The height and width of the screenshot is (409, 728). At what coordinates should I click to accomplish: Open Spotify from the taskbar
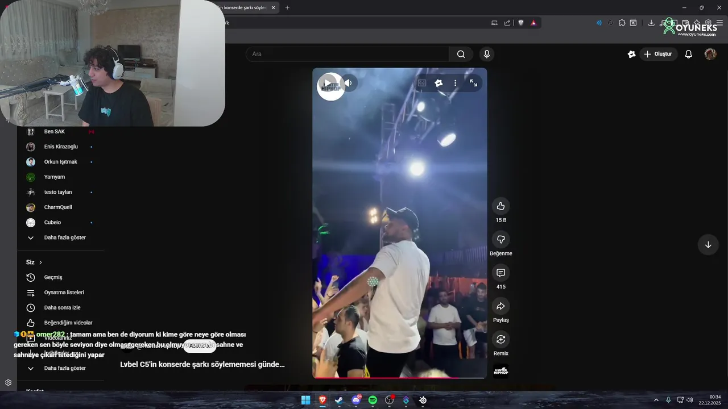coord(373,400)
